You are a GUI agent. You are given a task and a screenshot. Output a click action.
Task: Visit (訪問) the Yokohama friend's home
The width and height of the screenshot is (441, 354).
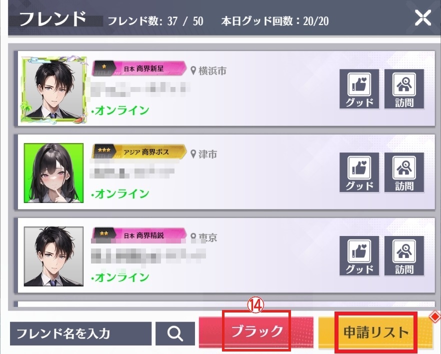404,89
